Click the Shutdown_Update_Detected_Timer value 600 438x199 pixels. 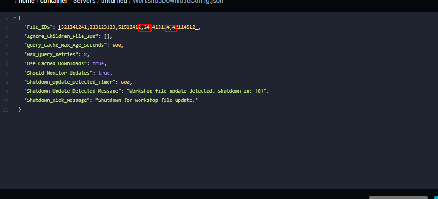(x=126, y=82)
